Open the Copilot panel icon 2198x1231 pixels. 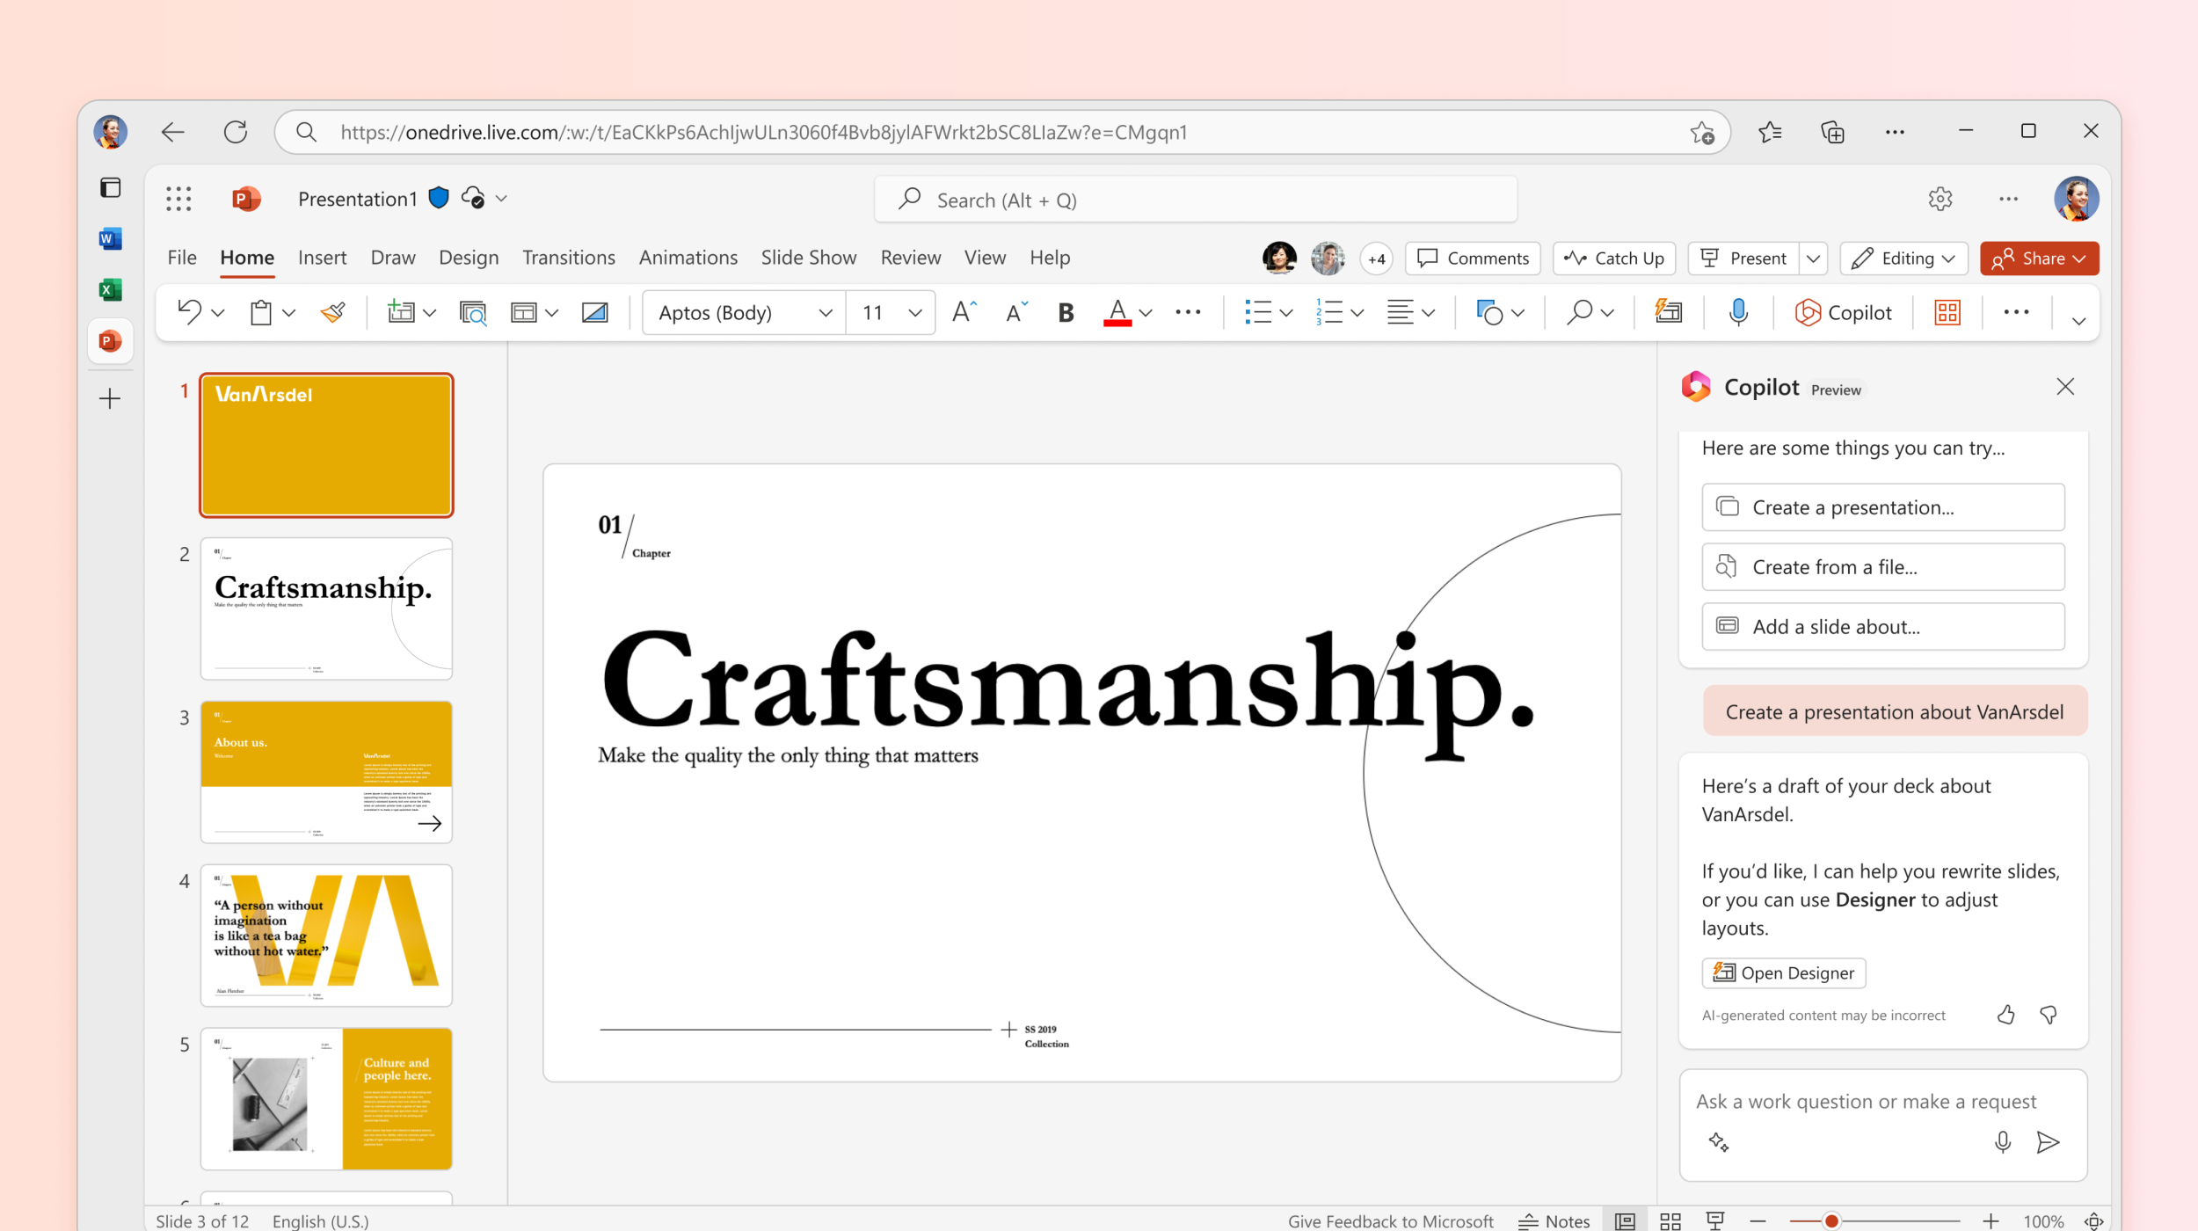click(x=1842, y=313)
